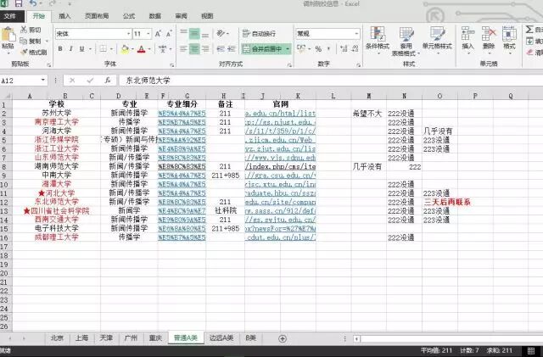Click in the Name Box showing A12
Screen dimensions: 543x357
20,81
